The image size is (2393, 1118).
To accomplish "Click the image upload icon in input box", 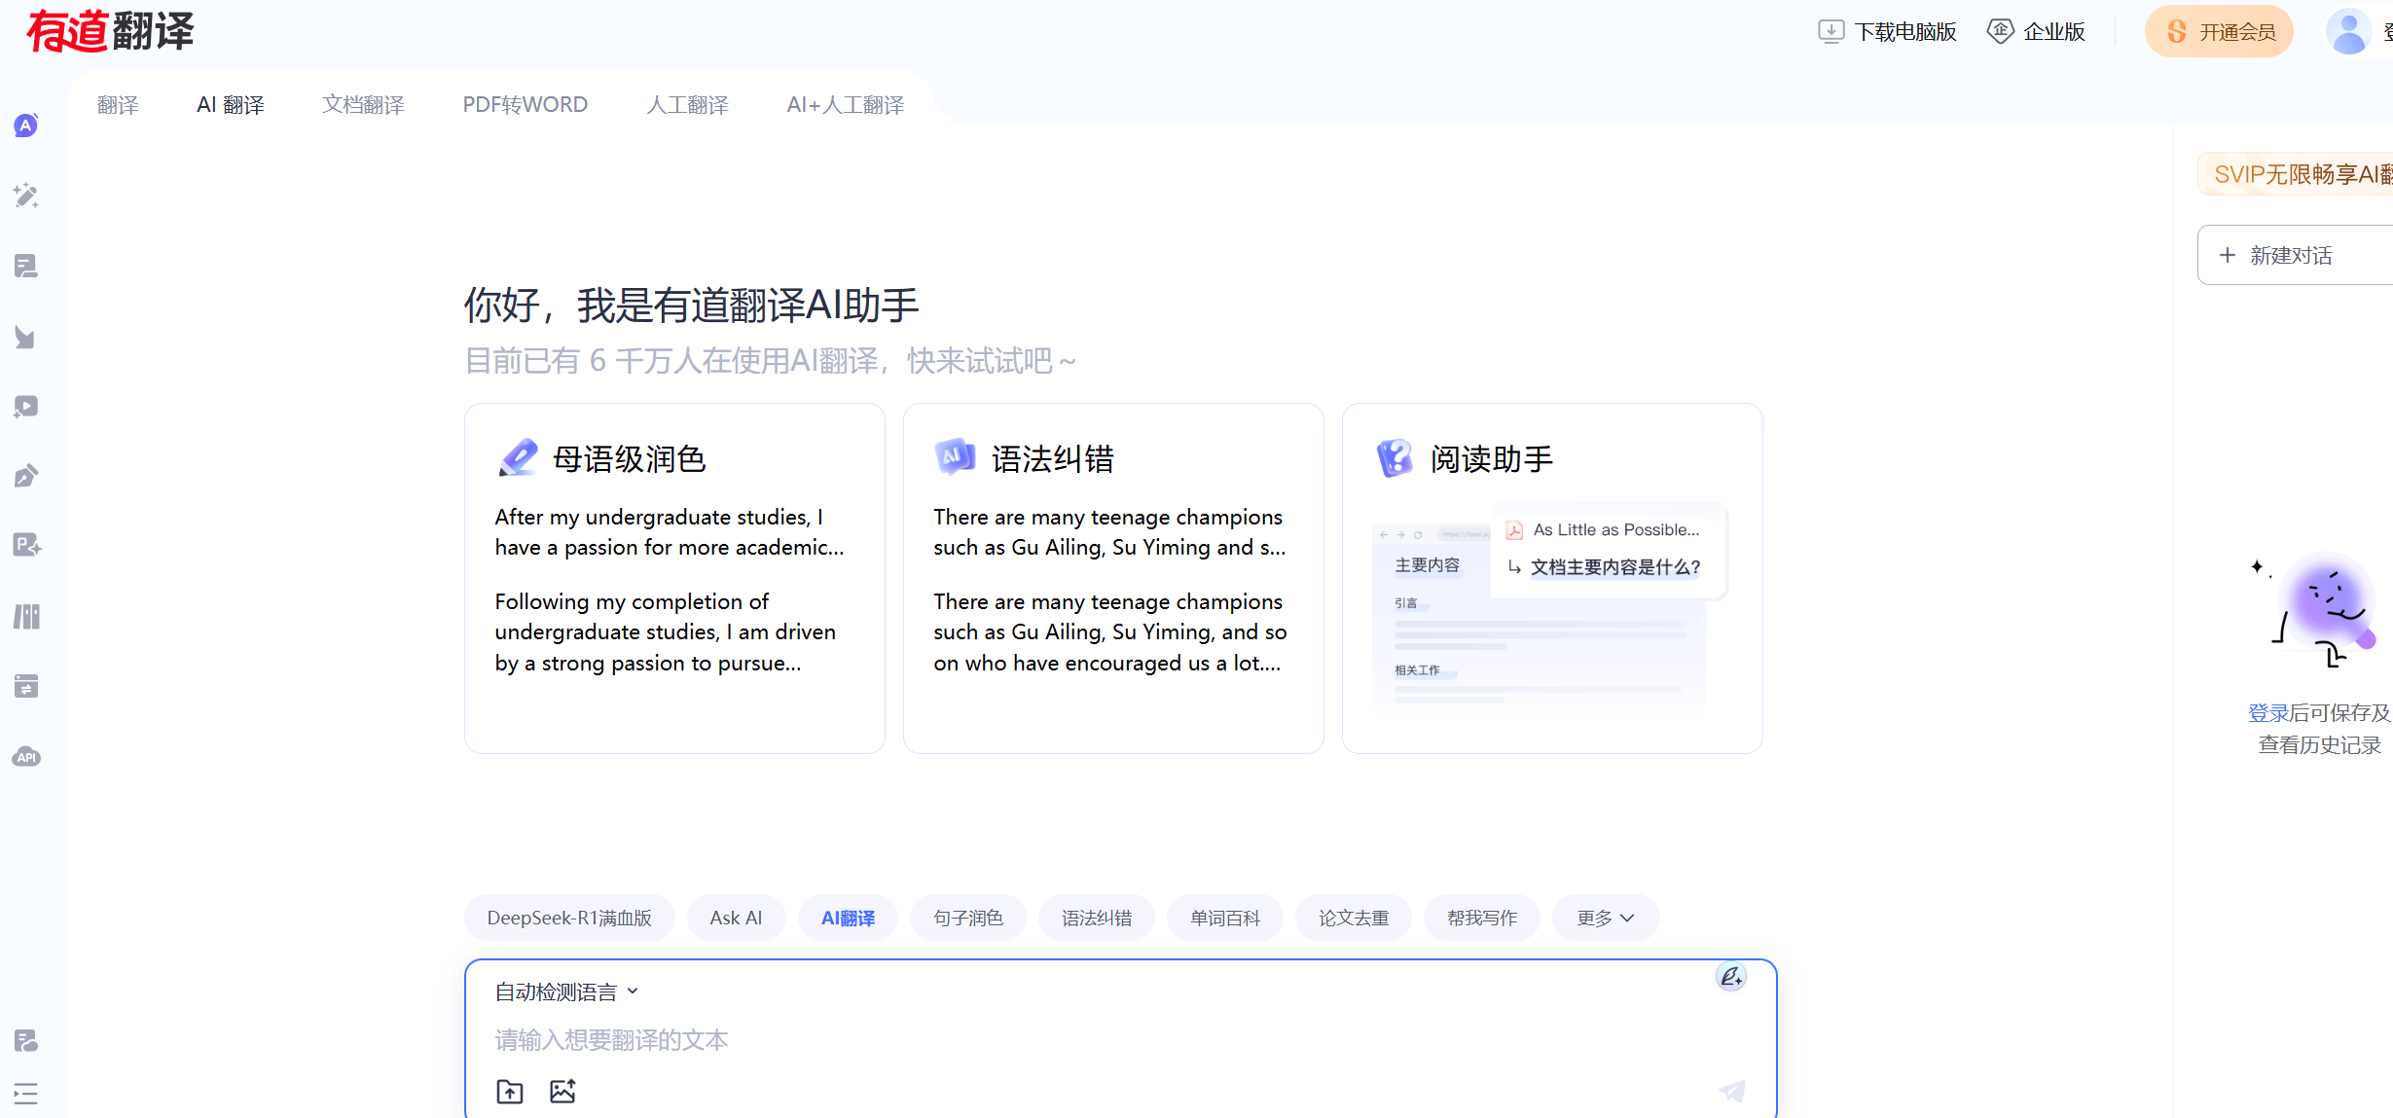I will pyautogui.click(x=562, y=1092).
